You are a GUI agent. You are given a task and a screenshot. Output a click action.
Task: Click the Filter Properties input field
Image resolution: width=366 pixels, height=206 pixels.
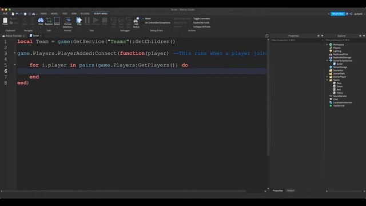(297, 40)
